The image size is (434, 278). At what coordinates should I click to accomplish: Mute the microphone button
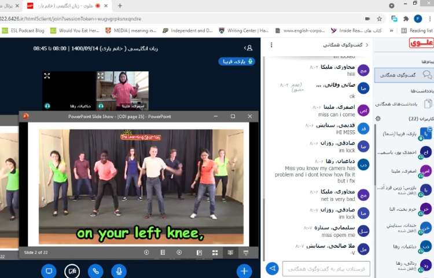click(119, 271)
